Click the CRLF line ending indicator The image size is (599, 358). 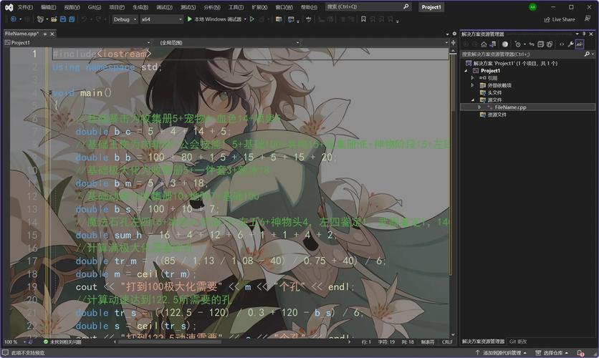(x=447, y=342)
